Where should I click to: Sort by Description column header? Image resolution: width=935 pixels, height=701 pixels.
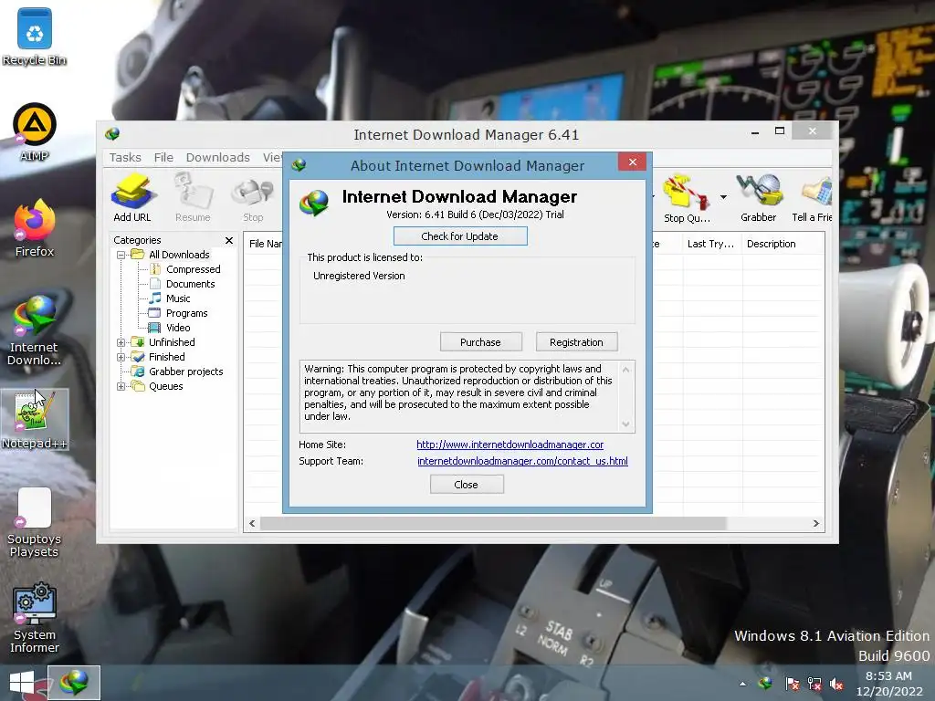pos(783,244)
